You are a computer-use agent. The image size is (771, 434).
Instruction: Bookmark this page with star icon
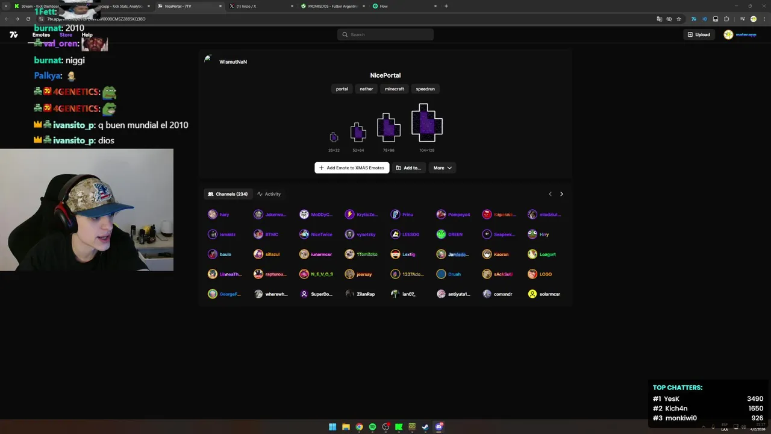point(679,19)
